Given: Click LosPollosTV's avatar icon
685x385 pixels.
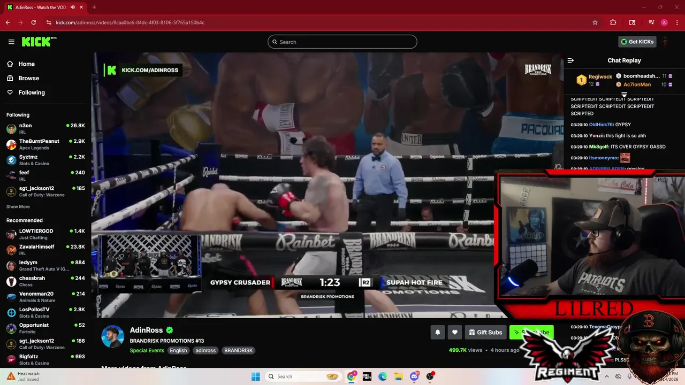Looking at the screenshot, I should (11, 312).
